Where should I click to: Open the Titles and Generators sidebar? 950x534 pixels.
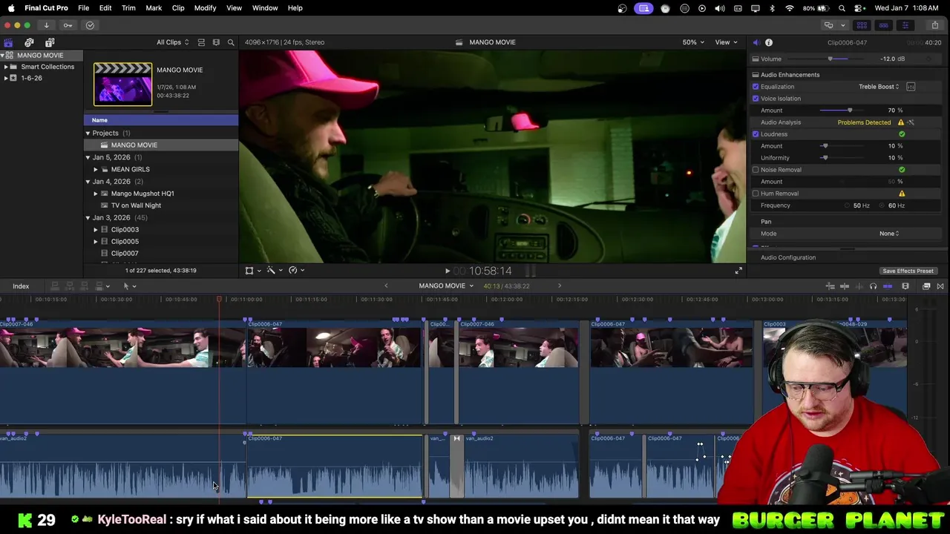(x=50, y=42)
